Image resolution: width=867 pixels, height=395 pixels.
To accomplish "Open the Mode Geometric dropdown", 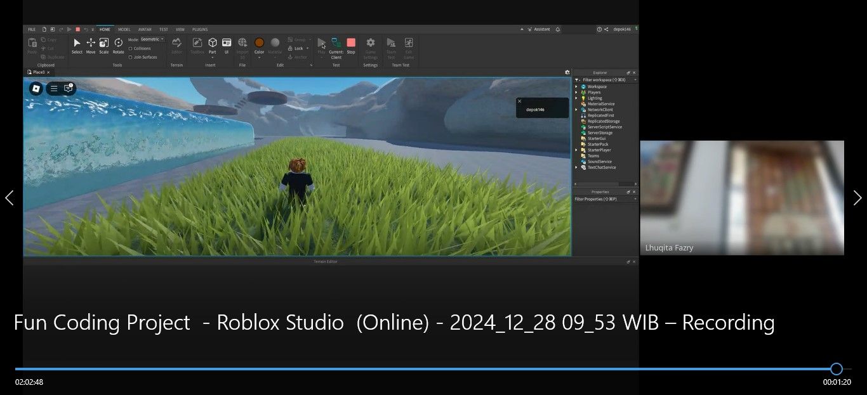I will 152,39.
